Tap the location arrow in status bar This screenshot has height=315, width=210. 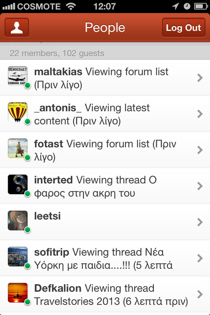[175, 6]
